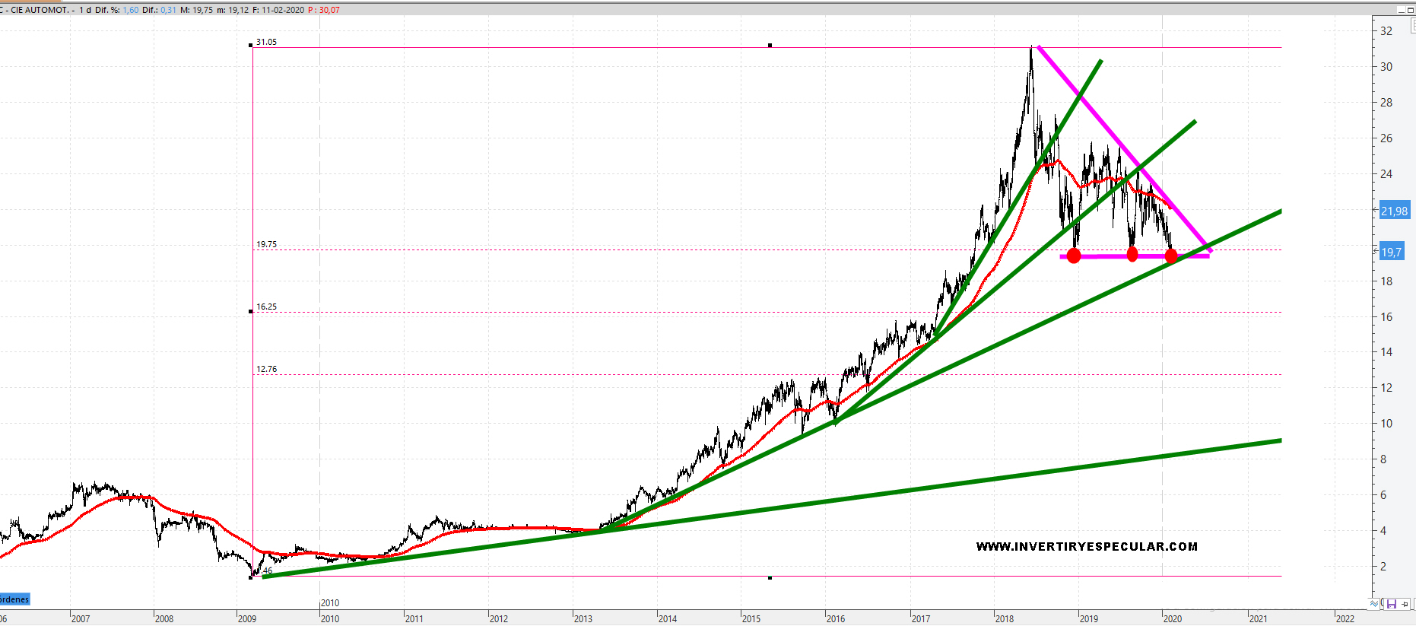Select the 19.75 dashed retracement line
This screenshot has width=1416, height=626.
608,249
